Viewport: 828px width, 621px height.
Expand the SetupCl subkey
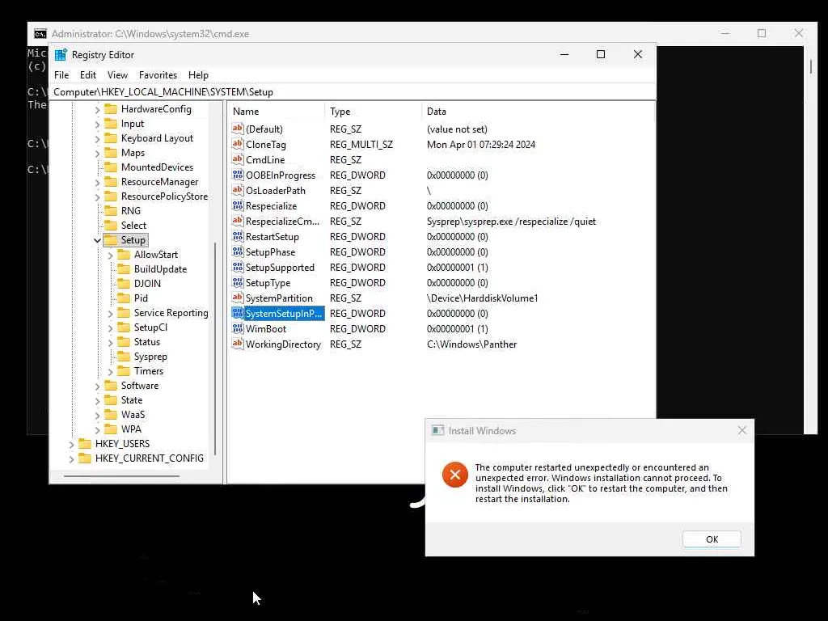[x=110, y=328]
